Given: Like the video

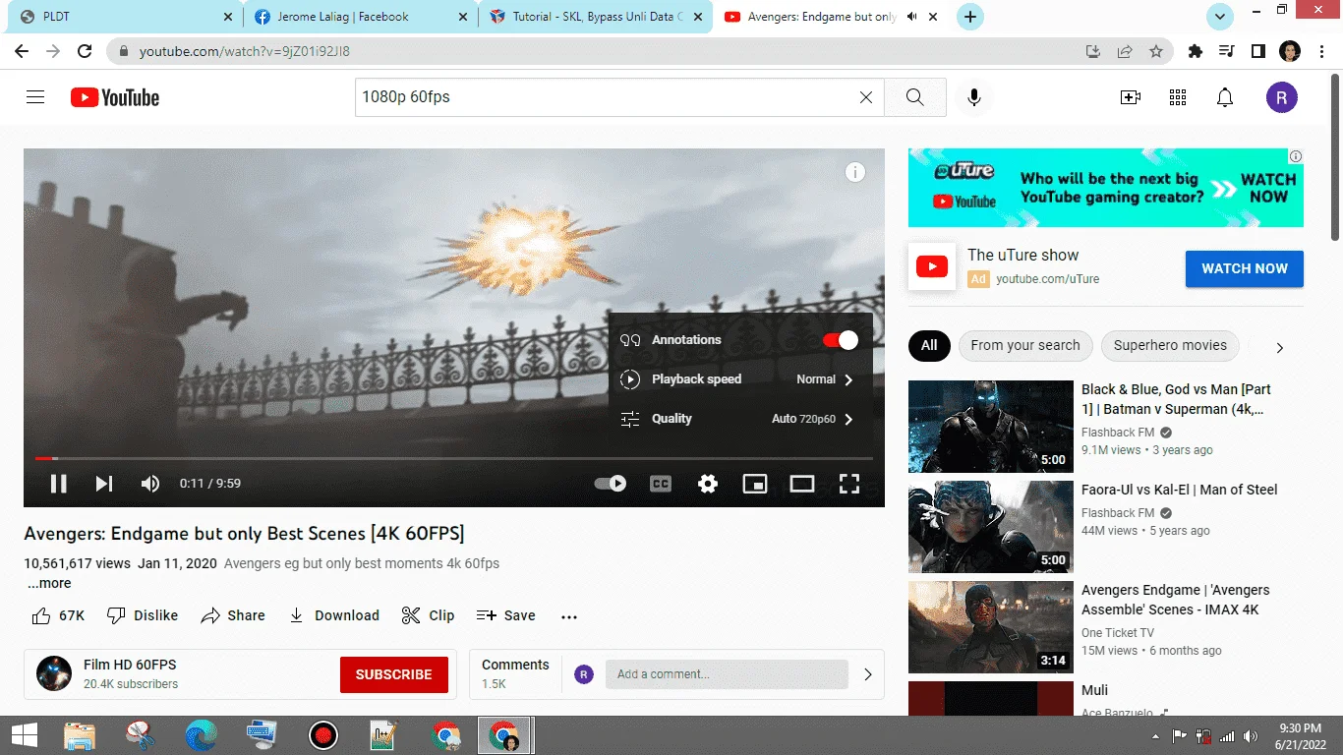Looking at the screenshot, I should tap(58, 615).
